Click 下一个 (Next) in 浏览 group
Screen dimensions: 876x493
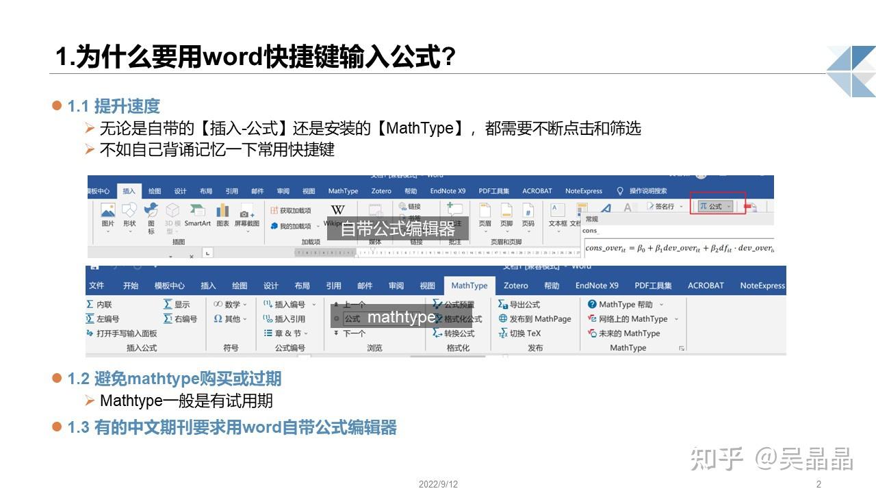(349, 333)
